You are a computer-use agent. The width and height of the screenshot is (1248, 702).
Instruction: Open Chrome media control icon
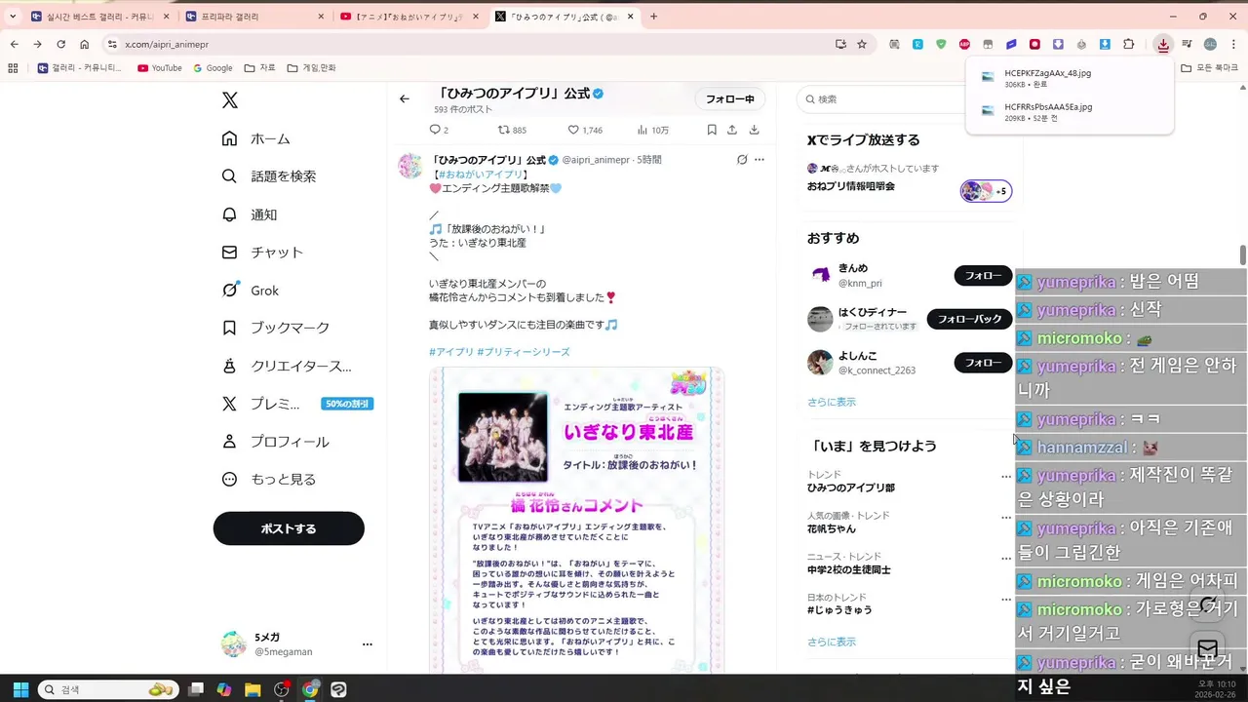tap(1187, 44)
